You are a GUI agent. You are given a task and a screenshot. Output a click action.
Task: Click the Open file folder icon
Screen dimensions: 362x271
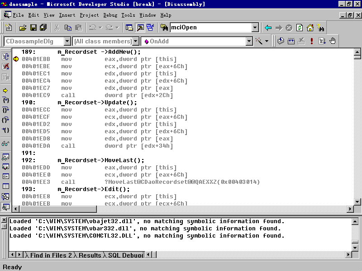pyautogui.click(x=23, y=28)
